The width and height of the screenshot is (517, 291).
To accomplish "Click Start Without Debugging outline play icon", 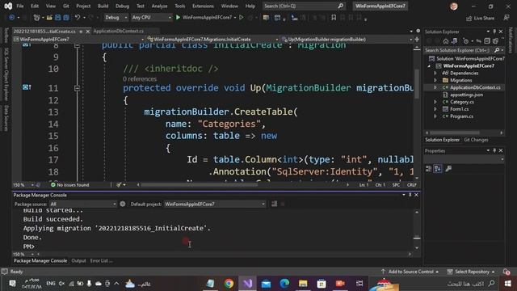I will tap(242, 17).
